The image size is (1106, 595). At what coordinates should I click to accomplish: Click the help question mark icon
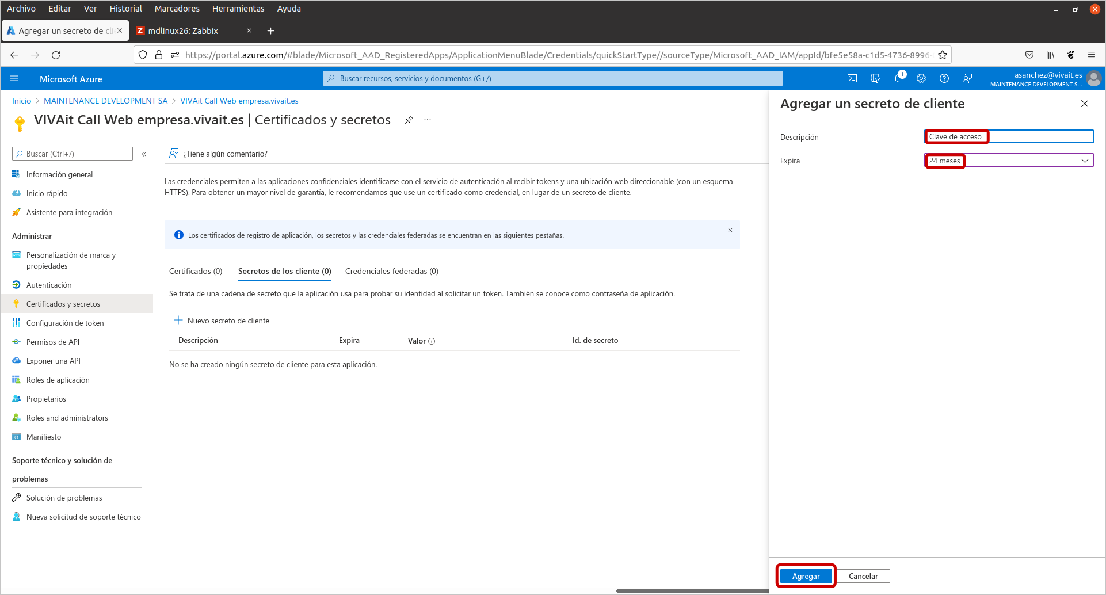coord(944,79)
